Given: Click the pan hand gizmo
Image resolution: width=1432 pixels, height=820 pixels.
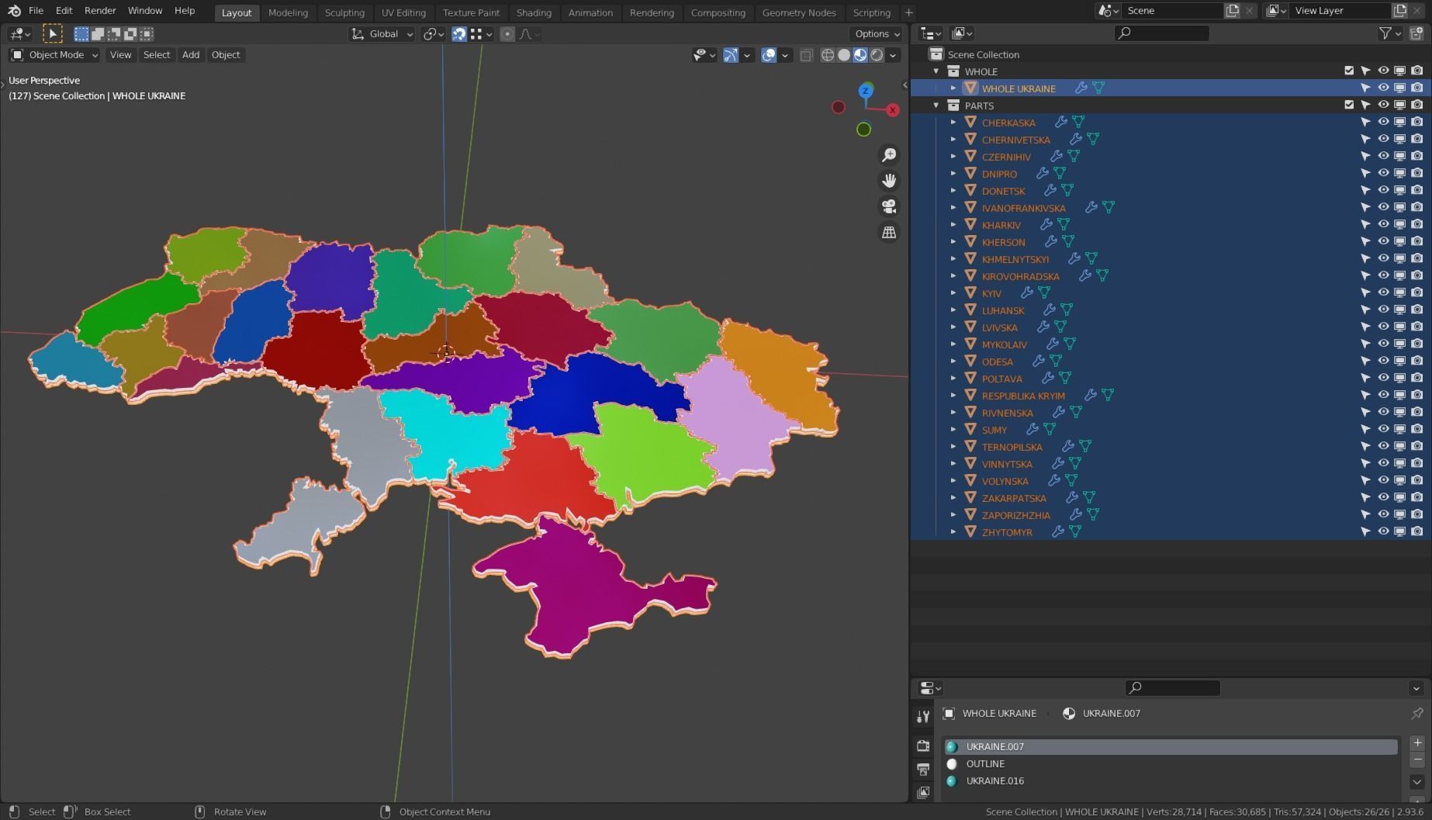Looking at the screenshot, I should [x=889, y=181].
